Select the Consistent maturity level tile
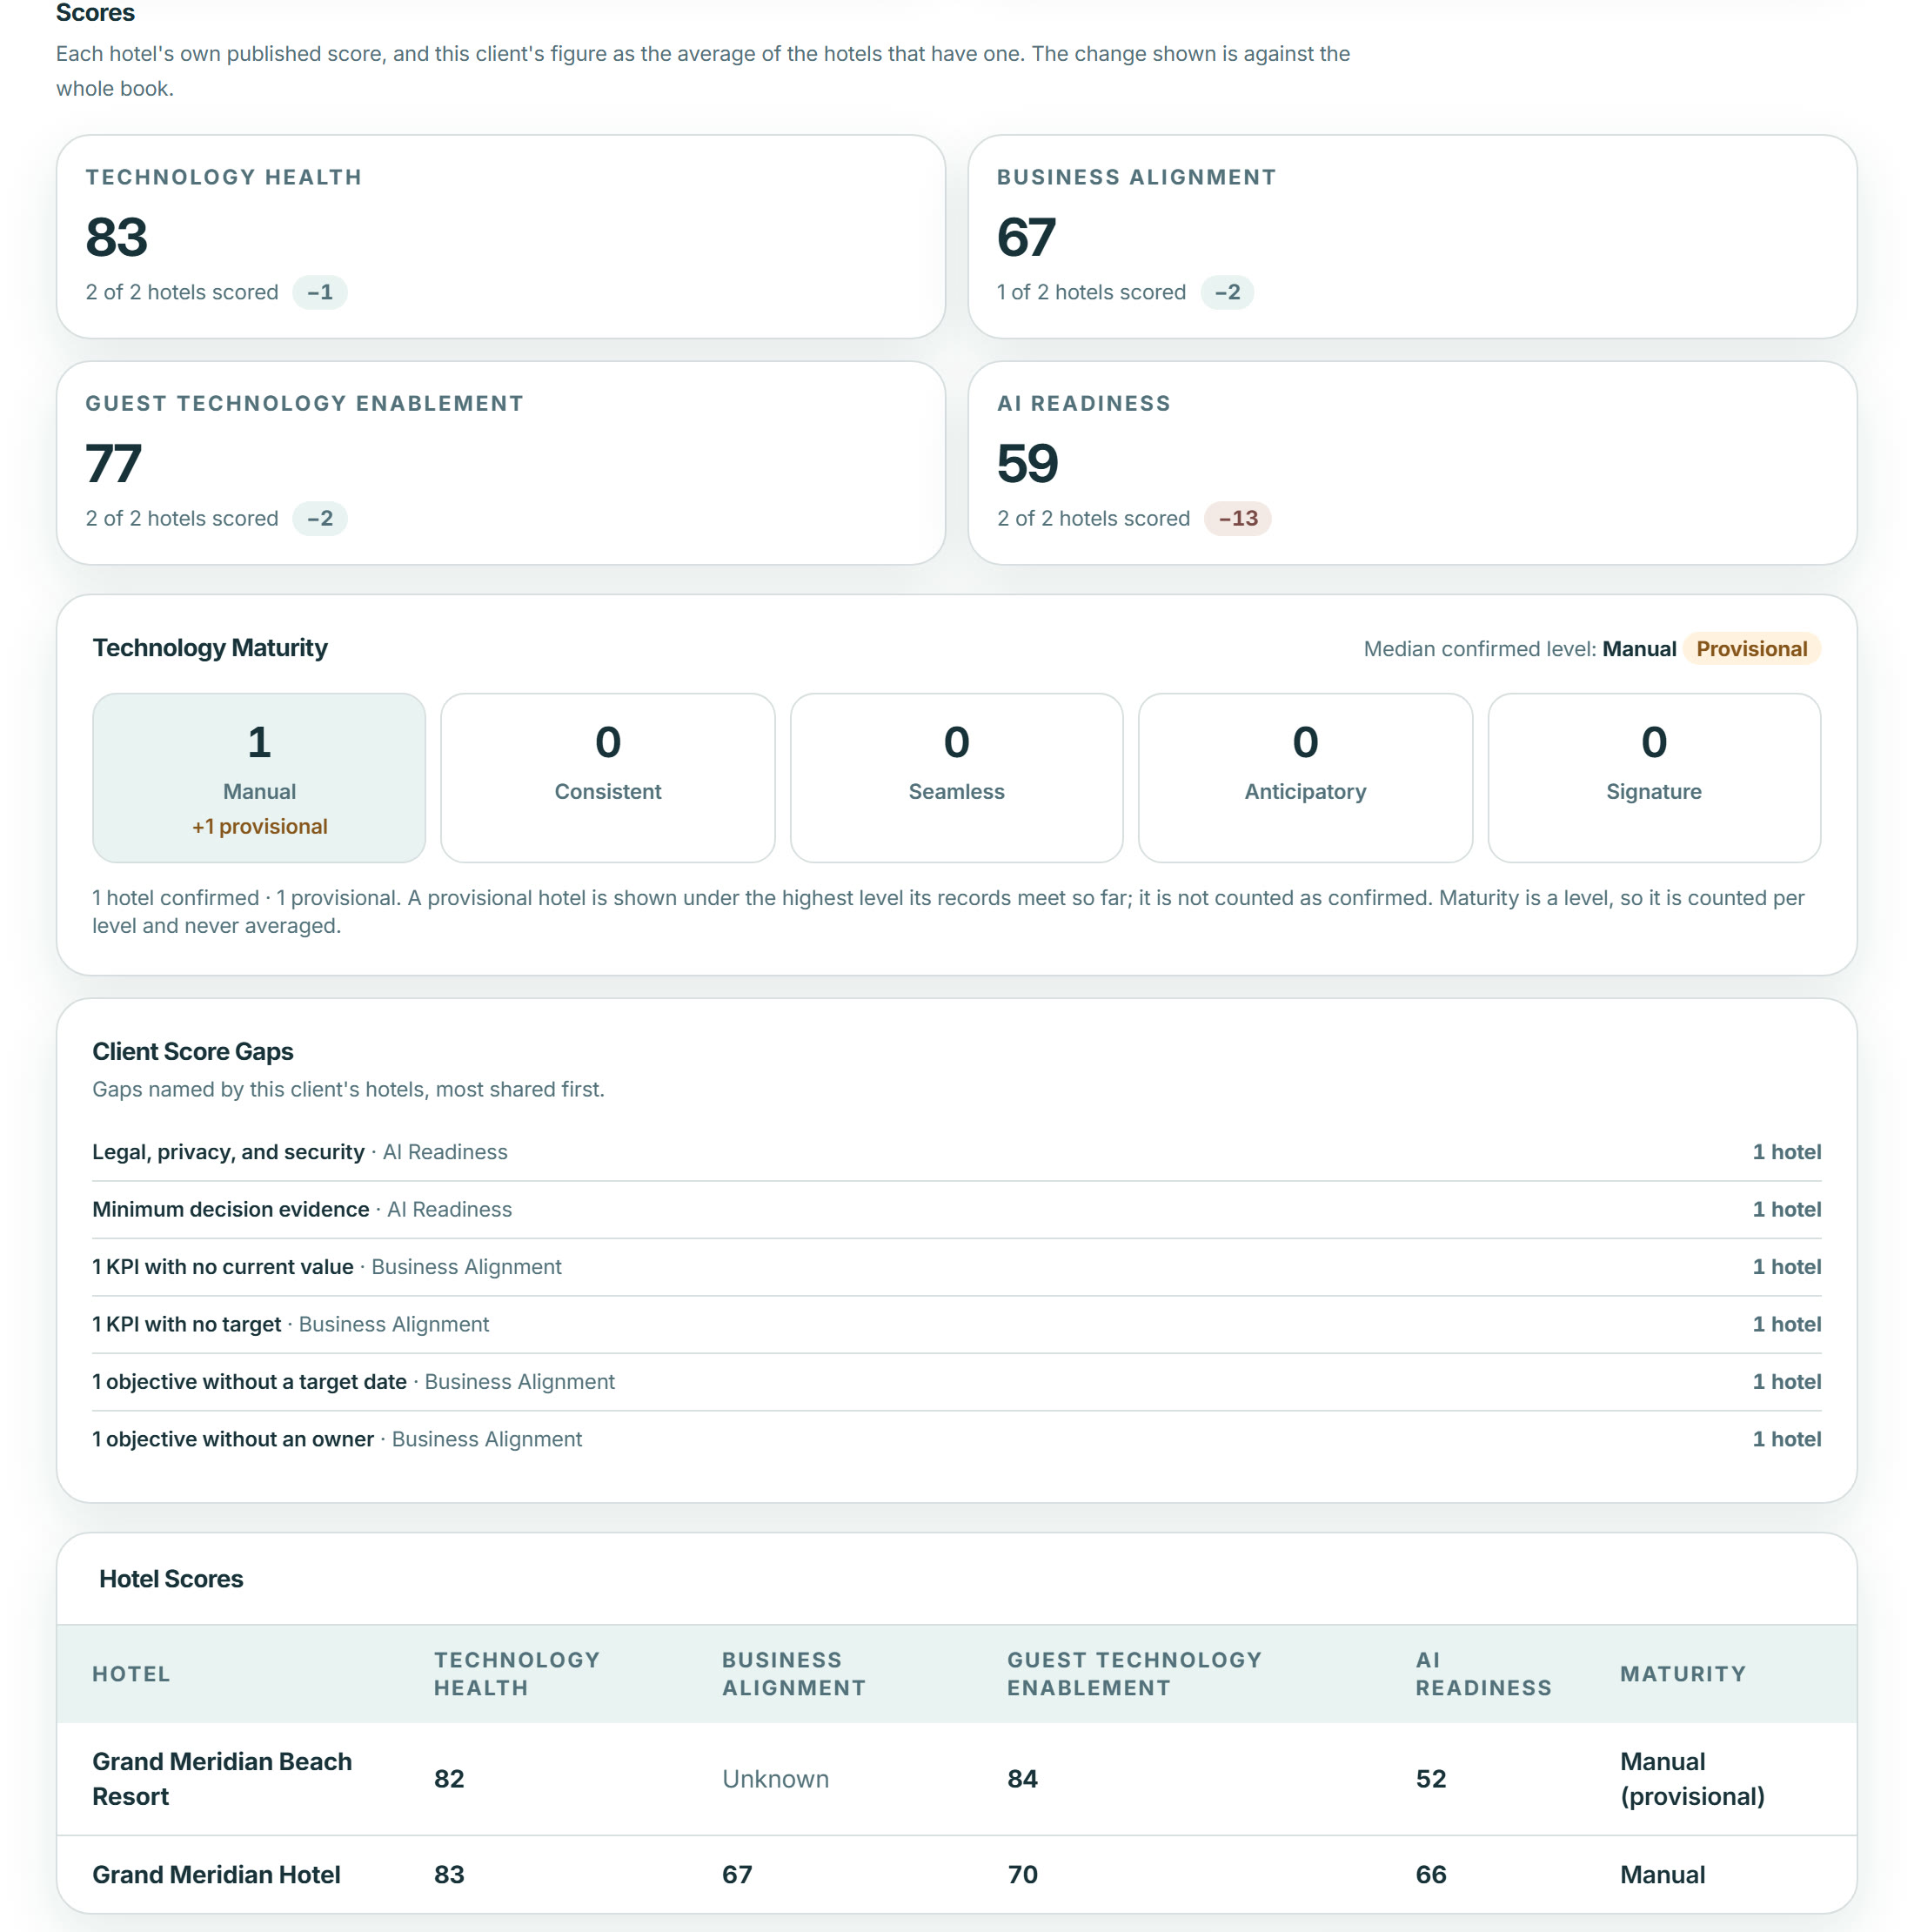 (x=607, y=778)
